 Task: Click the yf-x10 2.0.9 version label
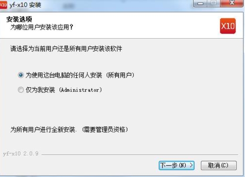point(20,154)
